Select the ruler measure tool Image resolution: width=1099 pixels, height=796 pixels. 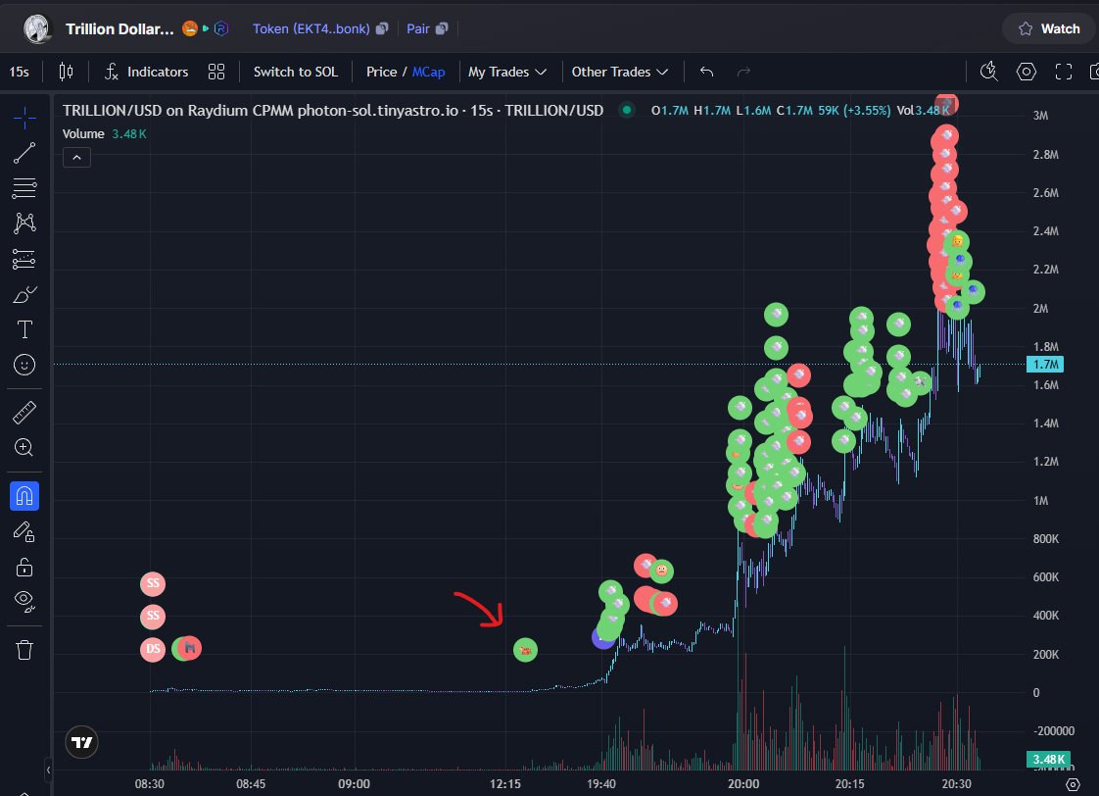(x=24, y=413)
